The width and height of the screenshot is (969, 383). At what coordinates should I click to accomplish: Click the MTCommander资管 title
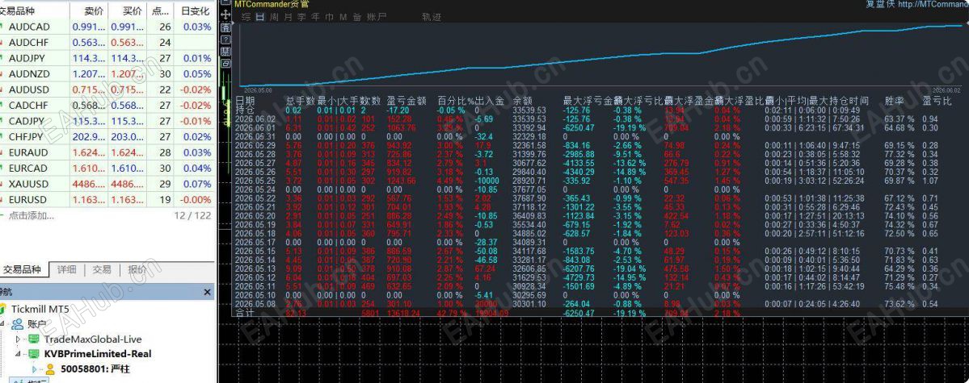[271, 4]
